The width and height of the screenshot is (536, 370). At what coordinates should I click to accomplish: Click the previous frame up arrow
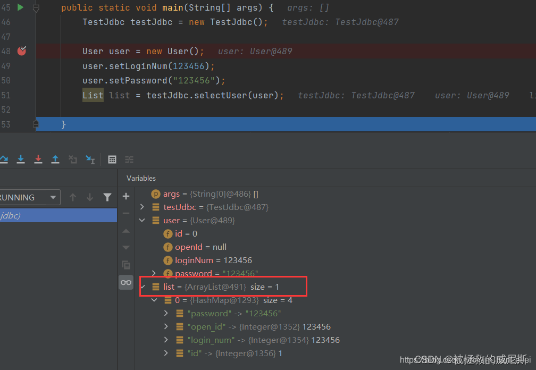(73, 197)
